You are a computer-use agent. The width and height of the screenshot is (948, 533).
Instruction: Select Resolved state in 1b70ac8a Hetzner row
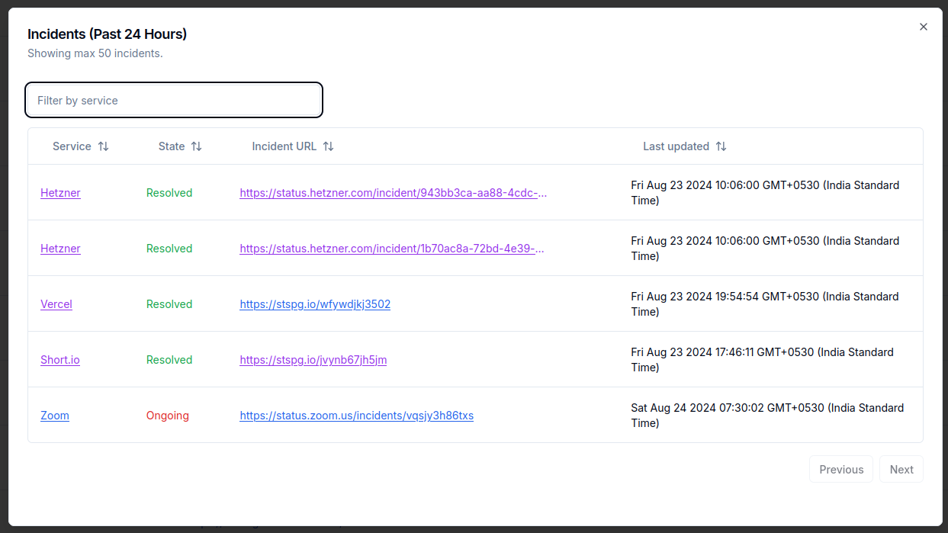169,249
